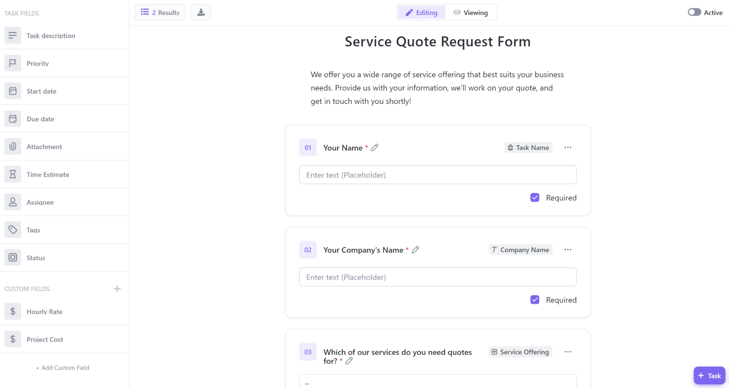
Task: Click edit pencil beside Your Company's Name
Action: coord(415,250)
